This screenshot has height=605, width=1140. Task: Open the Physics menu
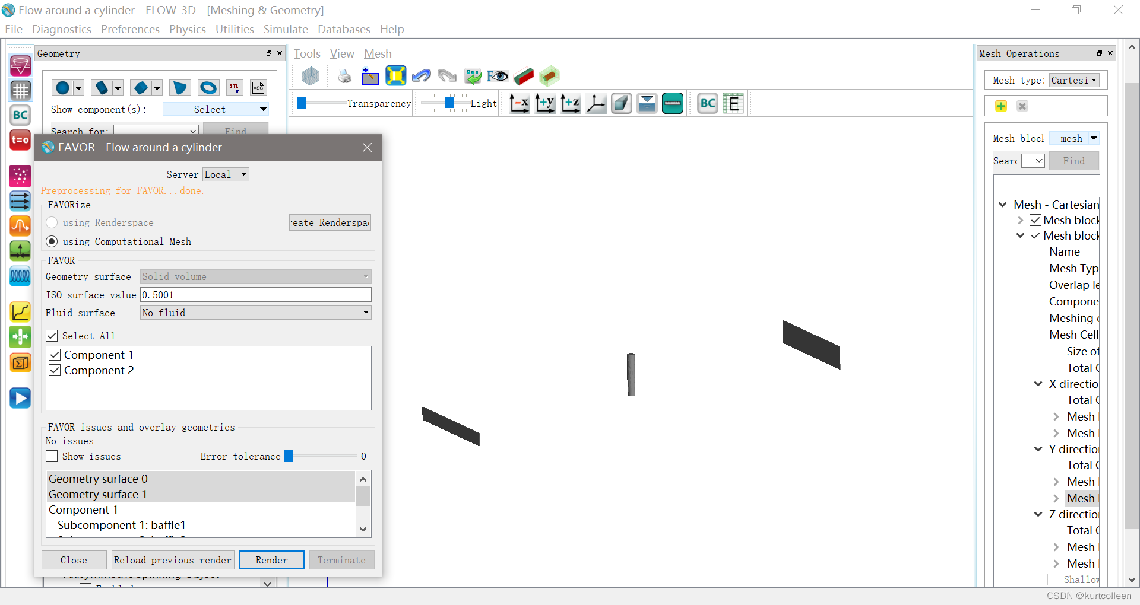187,29
